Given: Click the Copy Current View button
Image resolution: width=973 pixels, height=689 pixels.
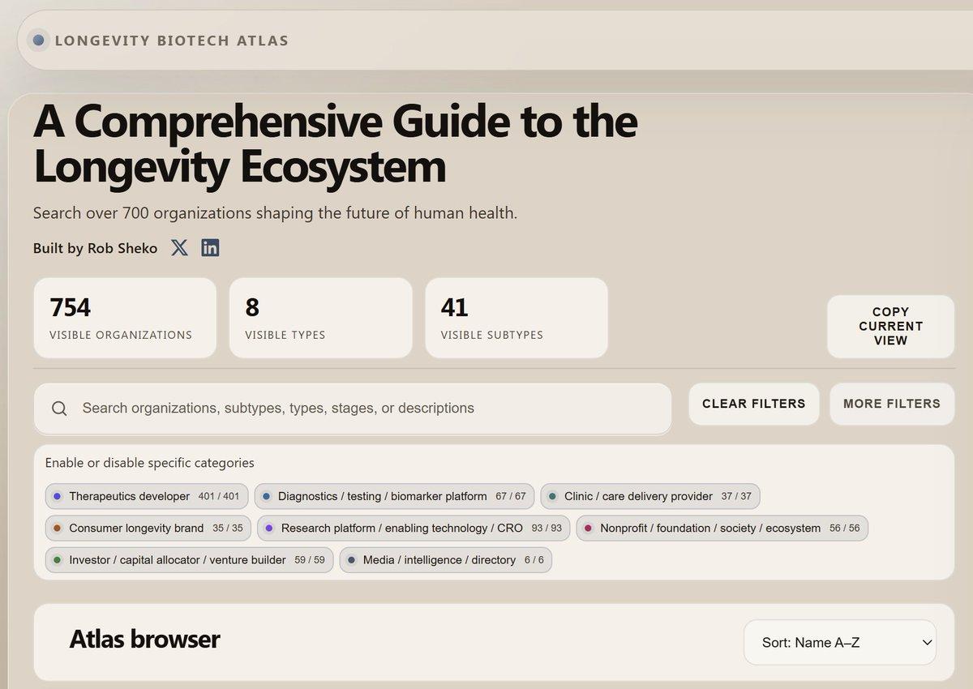Looking at the screenshot, I should click(891, 326).
